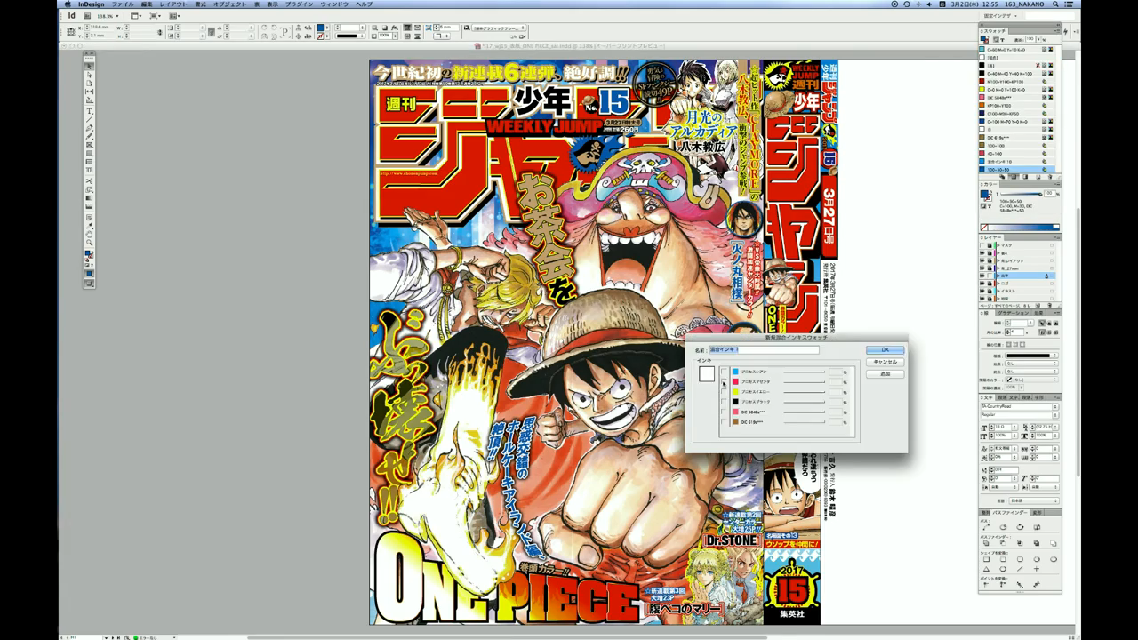Open the View Options icon in application bar
1138x640 pixels.
(136, 15)
